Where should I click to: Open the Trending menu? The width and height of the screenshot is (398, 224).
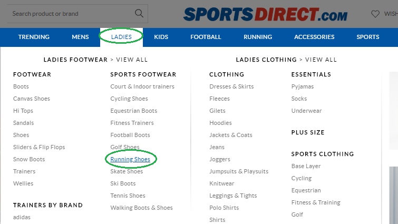coord(34,37)
